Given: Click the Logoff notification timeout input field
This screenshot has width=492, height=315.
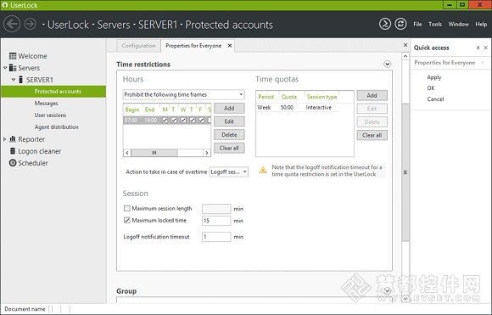Looking at the screenshot, I should point(216,237).
